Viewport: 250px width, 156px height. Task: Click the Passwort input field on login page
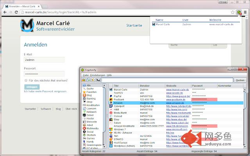(44, 74)
